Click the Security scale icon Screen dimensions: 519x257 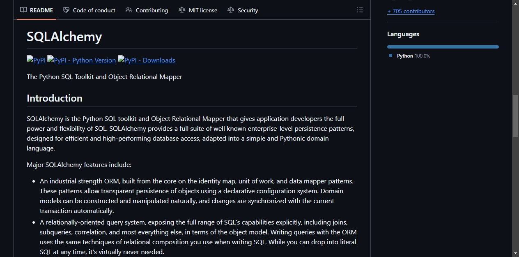pos(231,10)
